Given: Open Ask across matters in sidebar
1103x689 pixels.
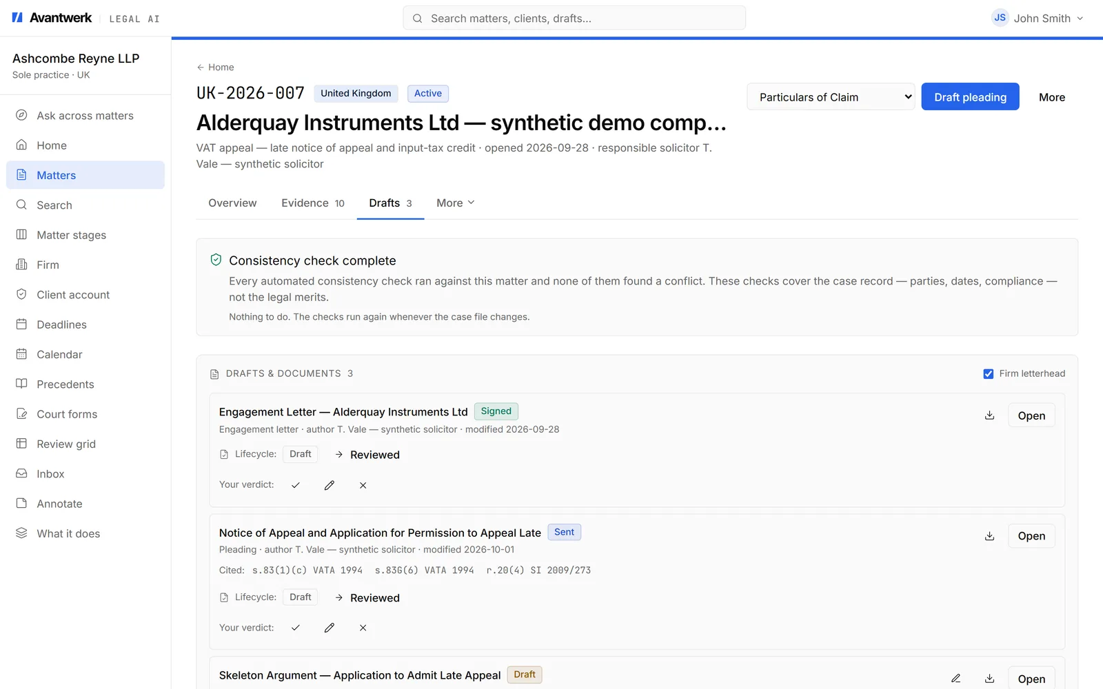Looking at the screenshot, I should pyautogui.click(x=85, y=116).
